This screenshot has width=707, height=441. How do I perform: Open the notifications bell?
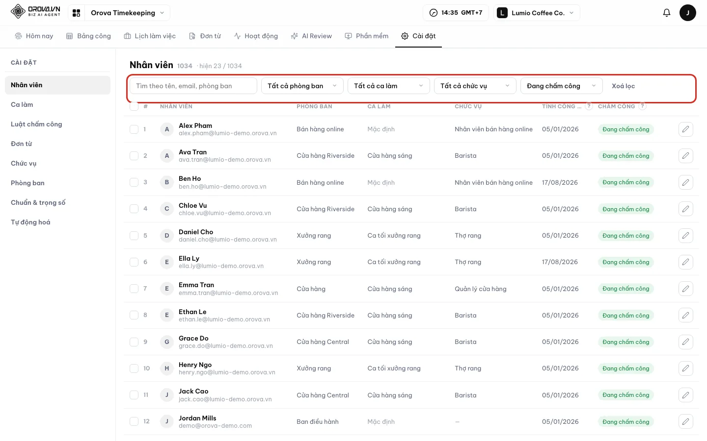[x=666, y=13]
